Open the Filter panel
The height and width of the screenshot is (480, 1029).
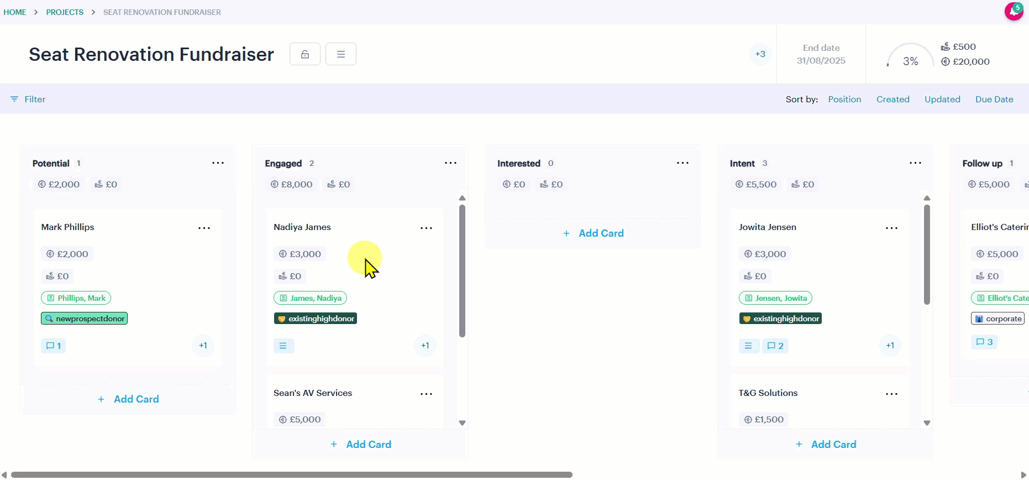point(28,99)
